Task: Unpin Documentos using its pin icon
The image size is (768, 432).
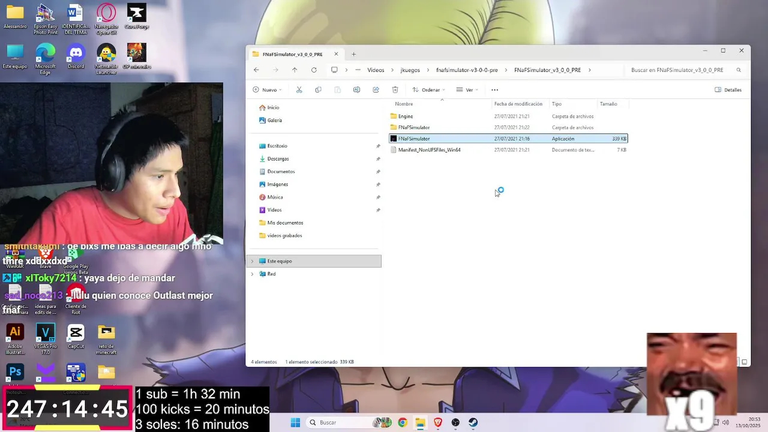Action: pos(378,172)
